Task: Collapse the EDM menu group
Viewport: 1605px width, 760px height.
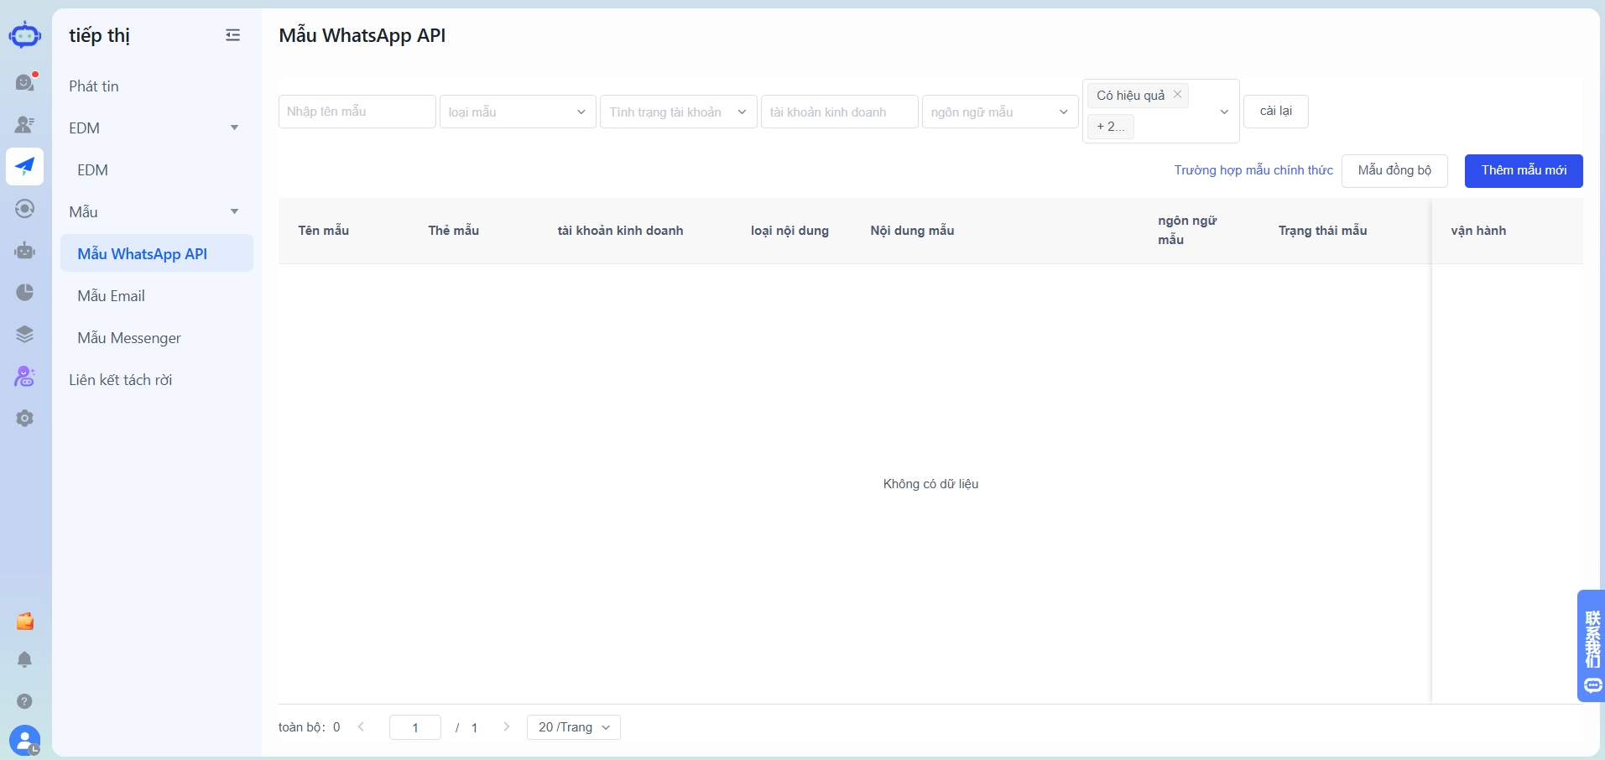Action: 235,128
